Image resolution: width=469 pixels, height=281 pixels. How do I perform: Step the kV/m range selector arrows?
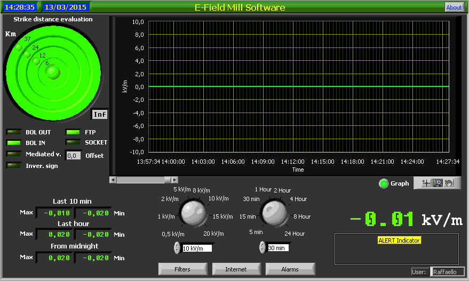point(177,247)
